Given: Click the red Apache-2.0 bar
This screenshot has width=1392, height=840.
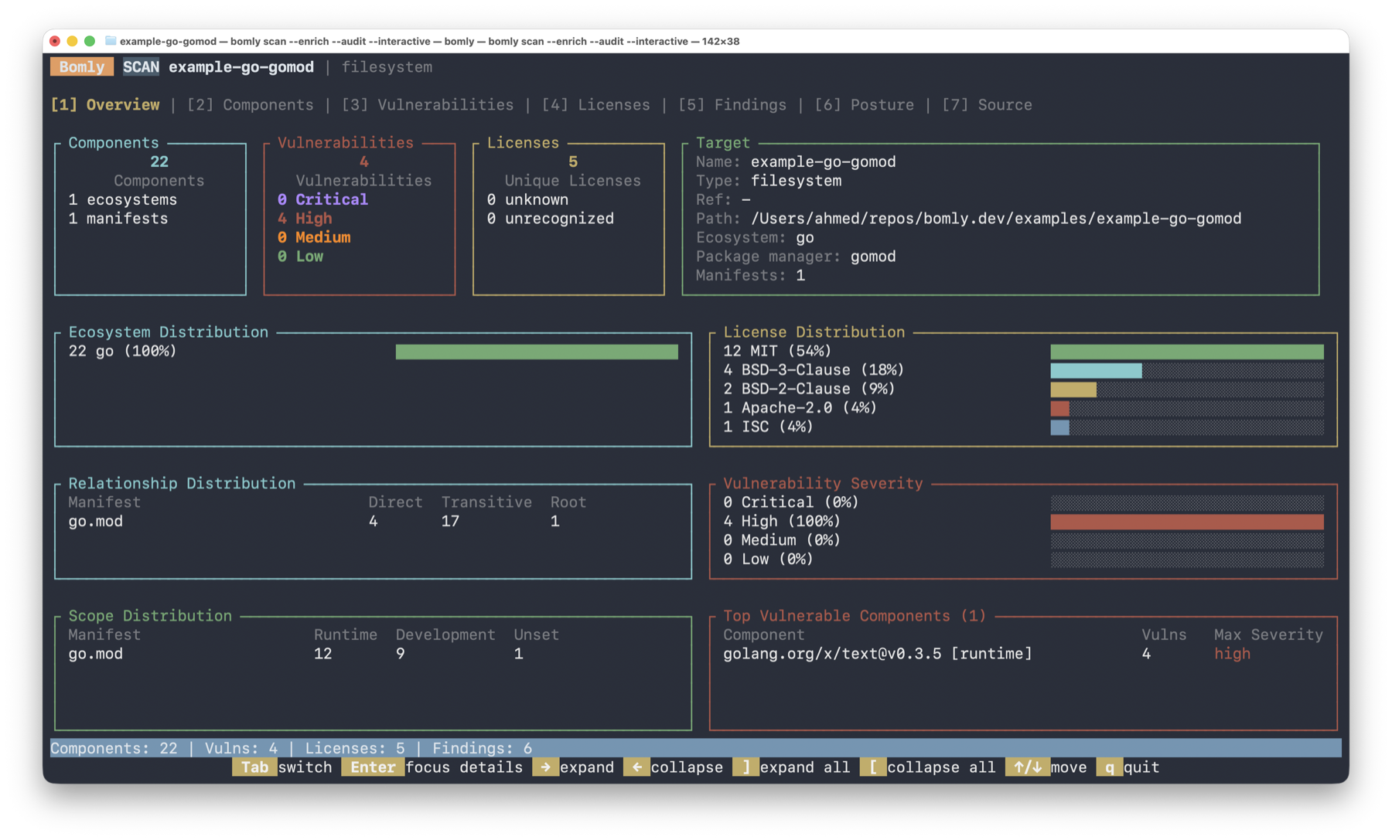Looking at the screenshot, I should click(1059, 408).
